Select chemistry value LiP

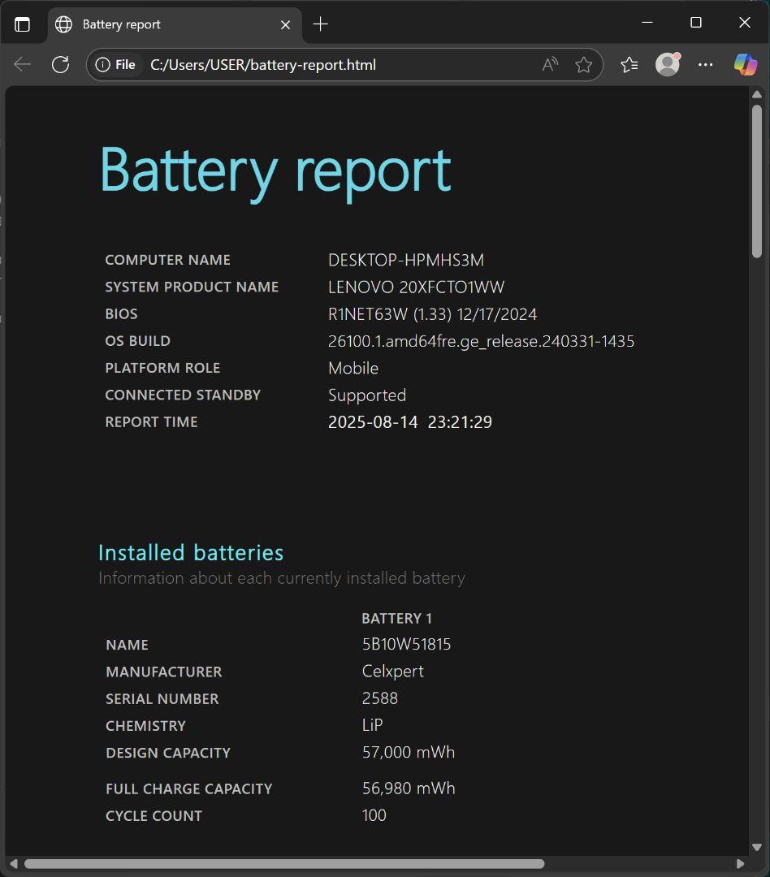(372, 725)
